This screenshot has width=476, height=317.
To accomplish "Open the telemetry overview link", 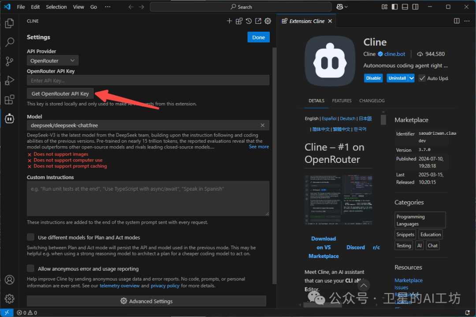I will pos(119,285).
